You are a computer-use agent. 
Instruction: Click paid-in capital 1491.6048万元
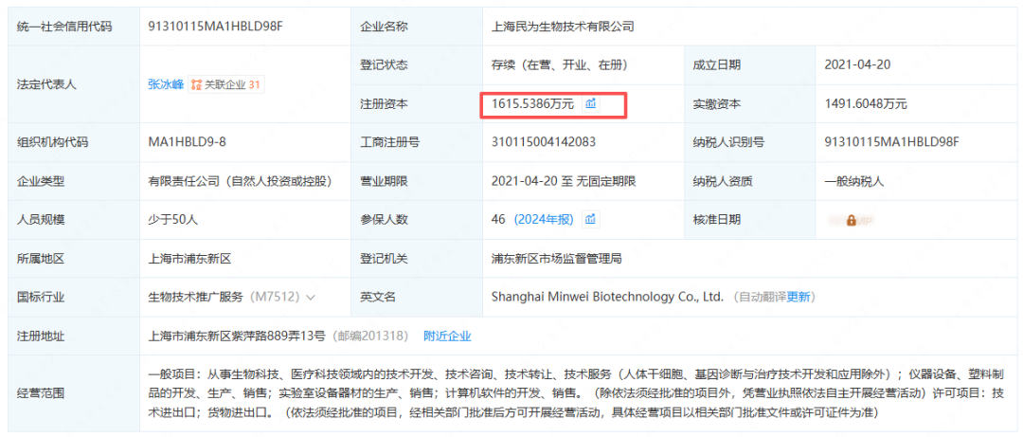click(x=866, y=103)
